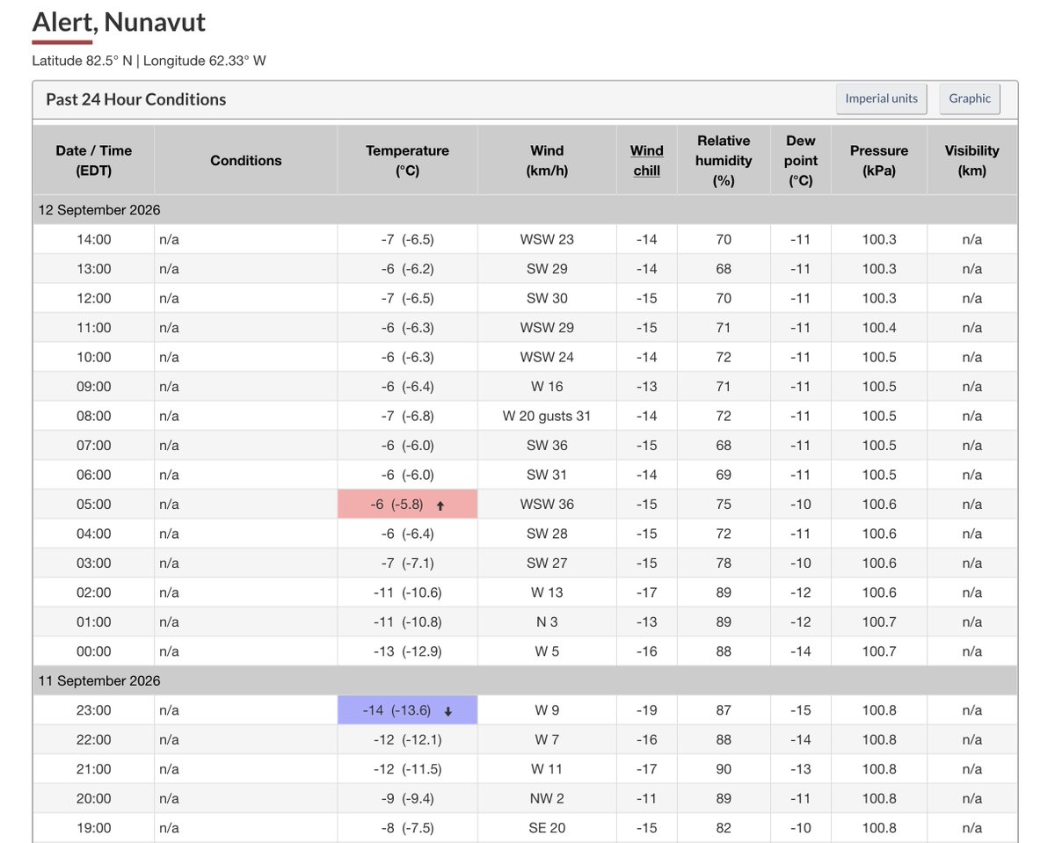Click the 11 September 2026 date row

(x=526, y=680)
